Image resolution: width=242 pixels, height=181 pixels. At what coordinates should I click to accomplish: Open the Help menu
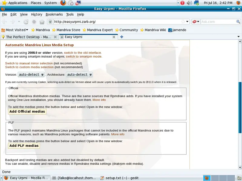(x=80, y=14)
